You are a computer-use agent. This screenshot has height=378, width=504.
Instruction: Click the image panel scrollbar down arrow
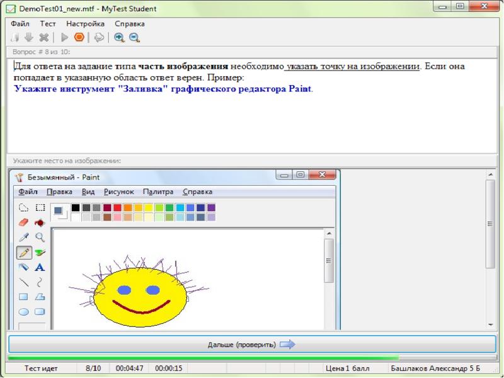[x=491, y=325]
